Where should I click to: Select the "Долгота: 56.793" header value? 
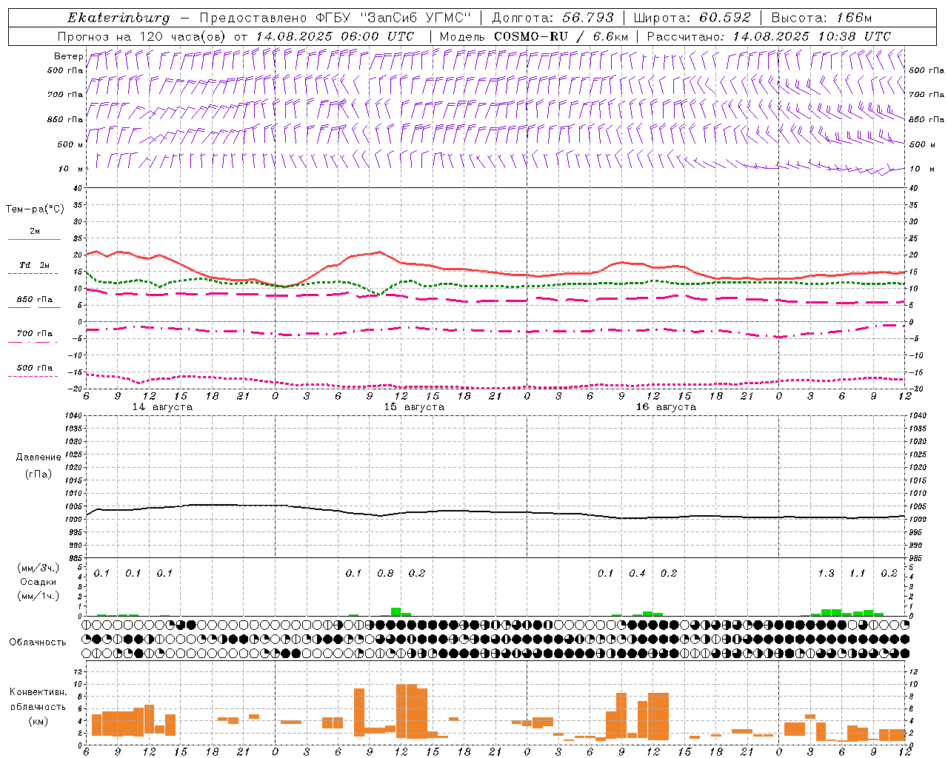coord(553,18)
